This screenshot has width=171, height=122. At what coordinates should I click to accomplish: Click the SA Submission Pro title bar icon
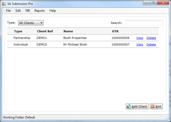click(4, 4)
